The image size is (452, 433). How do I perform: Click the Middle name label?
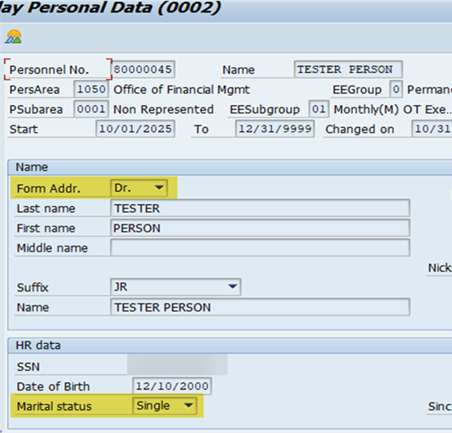[x=53, y=248]
